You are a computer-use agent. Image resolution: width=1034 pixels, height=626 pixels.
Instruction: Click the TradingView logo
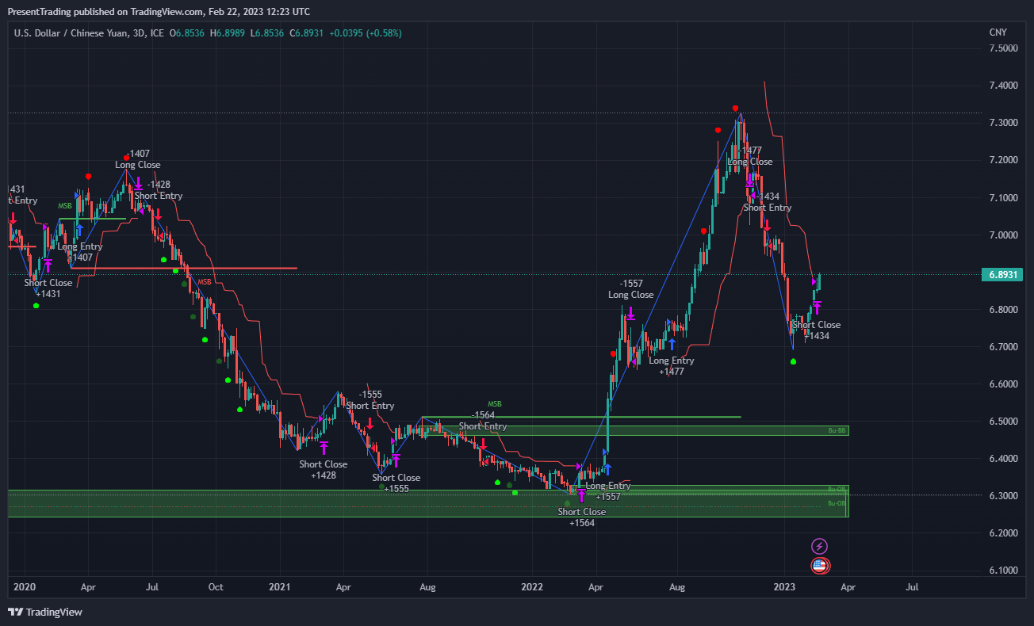pos(45,612)
